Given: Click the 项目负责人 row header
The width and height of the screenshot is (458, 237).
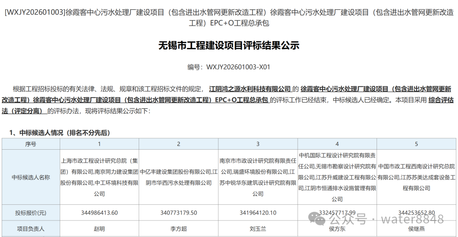Looking at the screenshot, I should click(31, 229).
